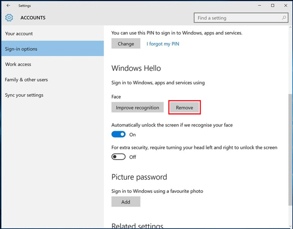Click the Improve recognition button
The image size is (293, 229).
[x=137, y=107]
